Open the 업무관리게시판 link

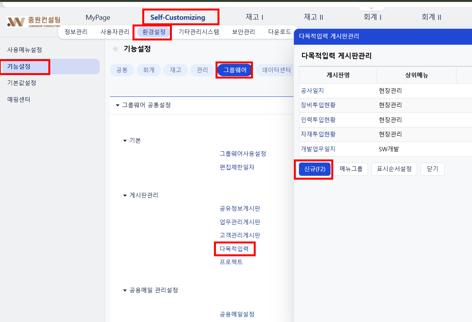240,222
